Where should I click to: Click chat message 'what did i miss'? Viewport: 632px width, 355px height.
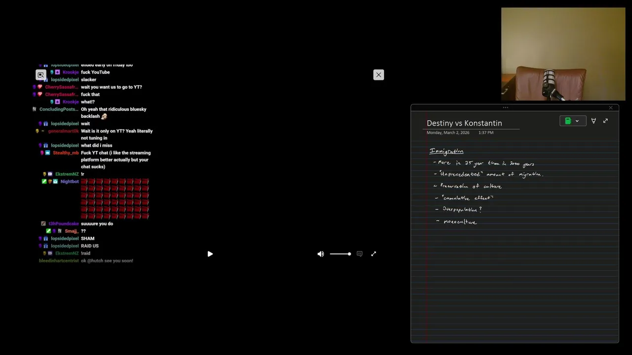97,145
